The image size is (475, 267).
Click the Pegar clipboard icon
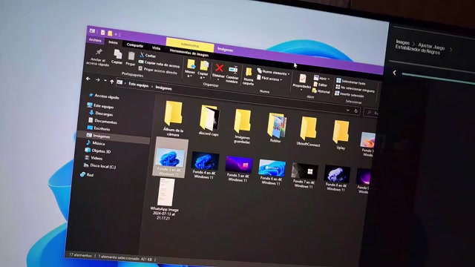click(131, 56)
